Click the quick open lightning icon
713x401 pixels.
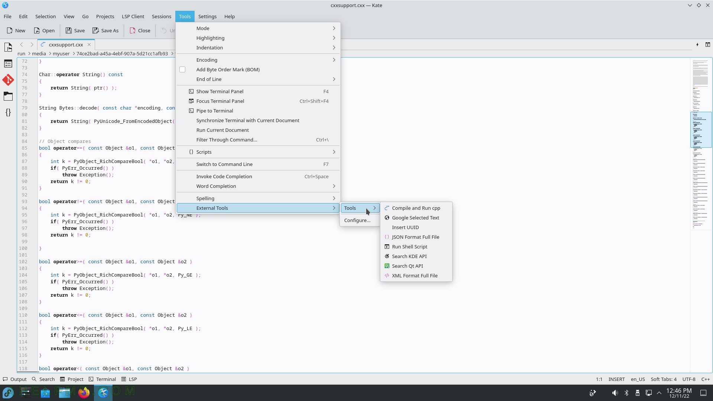click(697, 45)
